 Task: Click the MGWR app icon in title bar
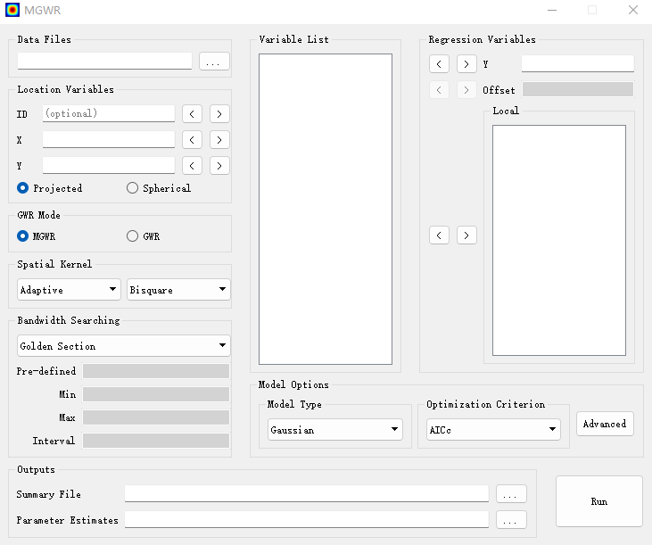[12, 10]
